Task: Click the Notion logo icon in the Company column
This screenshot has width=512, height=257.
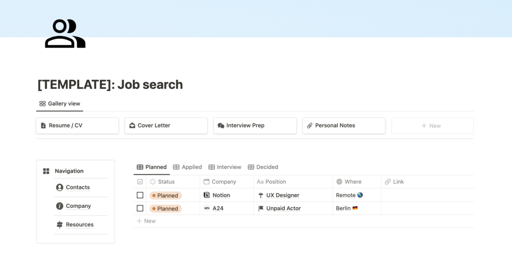Action: click(207, 195)
